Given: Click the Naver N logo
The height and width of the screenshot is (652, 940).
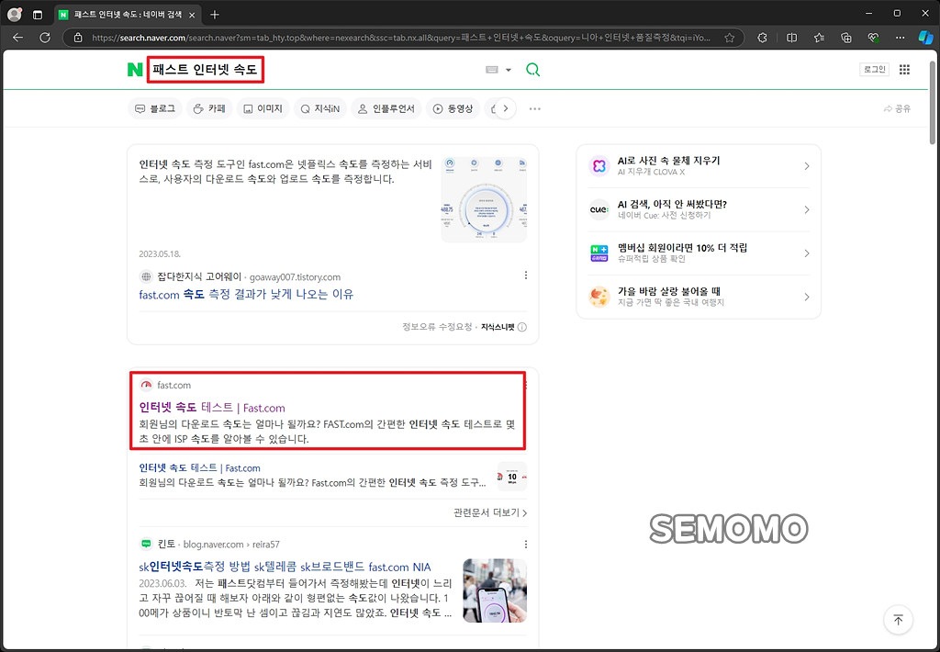Looking at the screenshot, I should 135,70.
